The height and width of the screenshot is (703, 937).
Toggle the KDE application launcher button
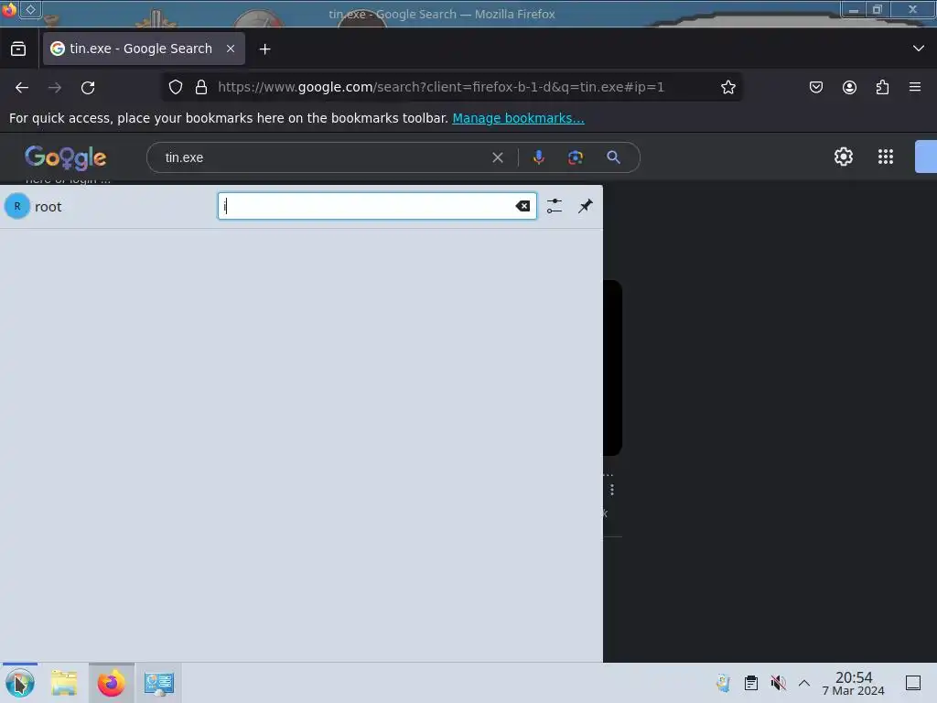[x=20, y=683]
